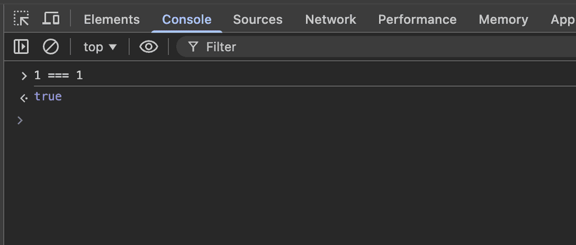Select the Console tab

pyautogui.click(x=187, y=20)
